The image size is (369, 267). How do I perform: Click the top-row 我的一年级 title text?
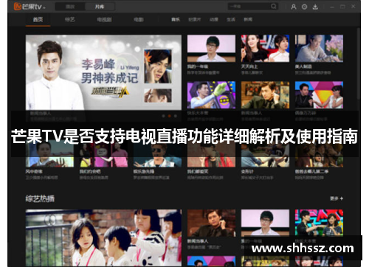tap(198, 66)
